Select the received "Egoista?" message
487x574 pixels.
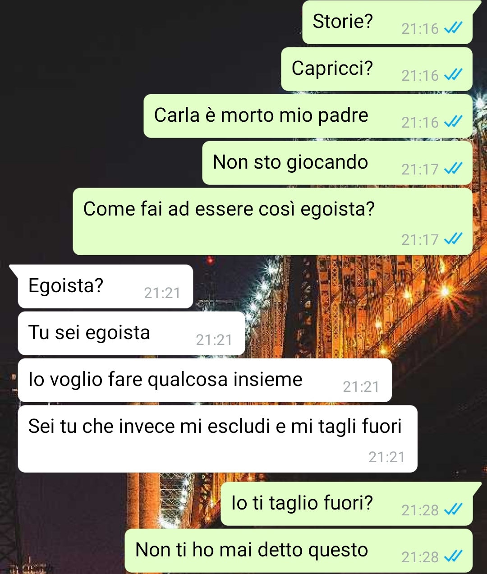tap(106, 286)
